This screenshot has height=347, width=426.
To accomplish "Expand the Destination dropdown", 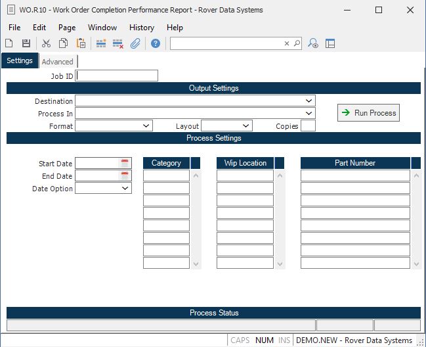I will (309, 101).
